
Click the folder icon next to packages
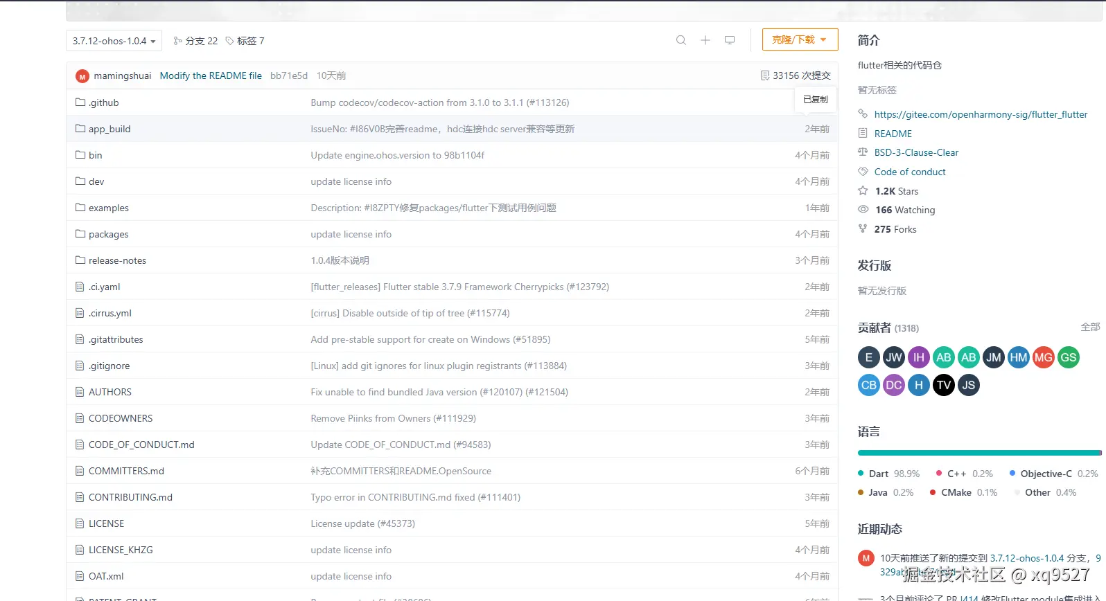pyautogui.click(x=80, y=234)
